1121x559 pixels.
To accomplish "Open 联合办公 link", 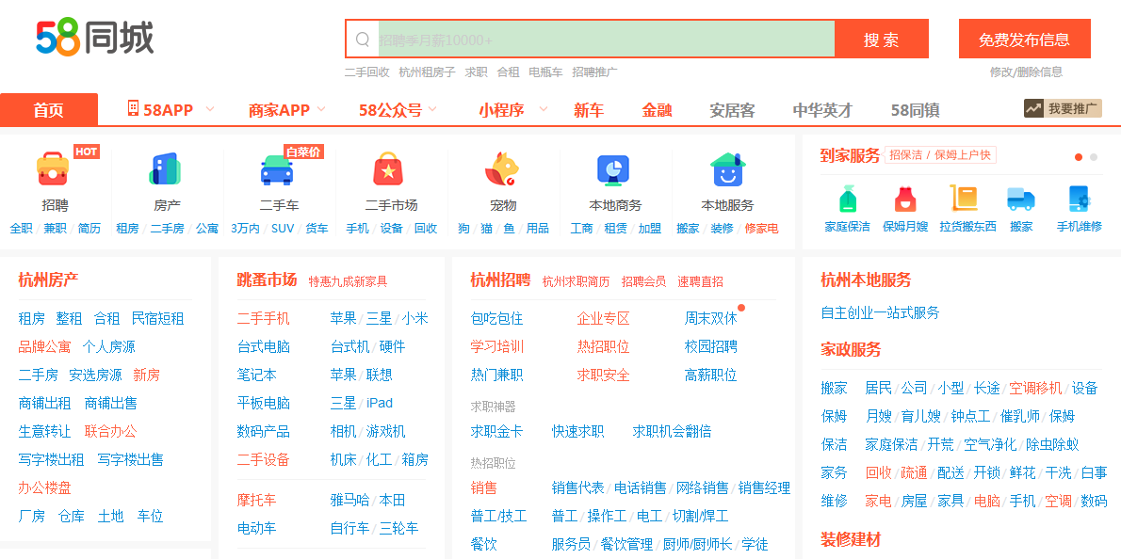I will [x=110, y=432].
